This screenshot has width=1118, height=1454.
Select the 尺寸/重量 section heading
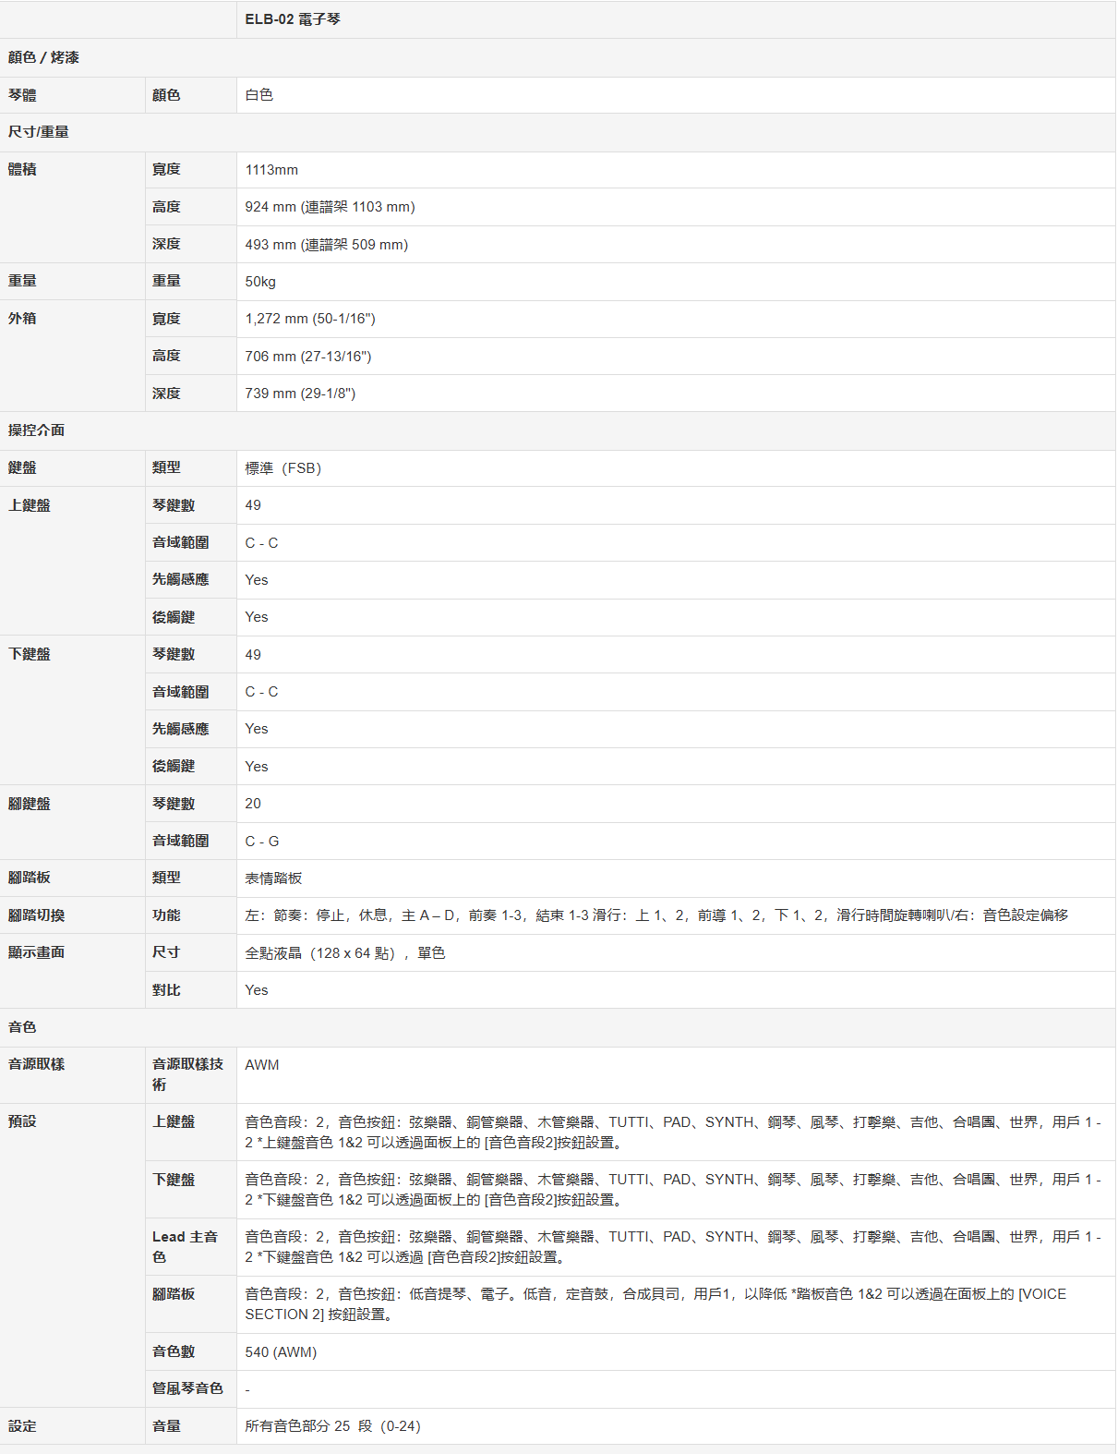[x=39, y=132]
